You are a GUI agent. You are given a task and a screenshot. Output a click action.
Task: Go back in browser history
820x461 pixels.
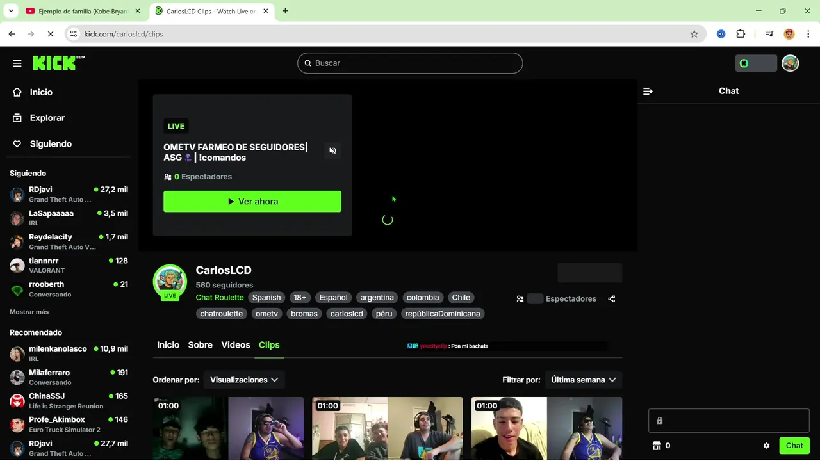[x=12, y=34]
